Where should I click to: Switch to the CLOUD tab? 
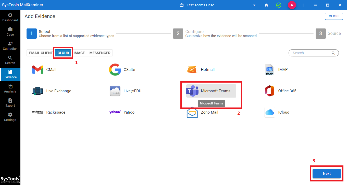[63, 53]
